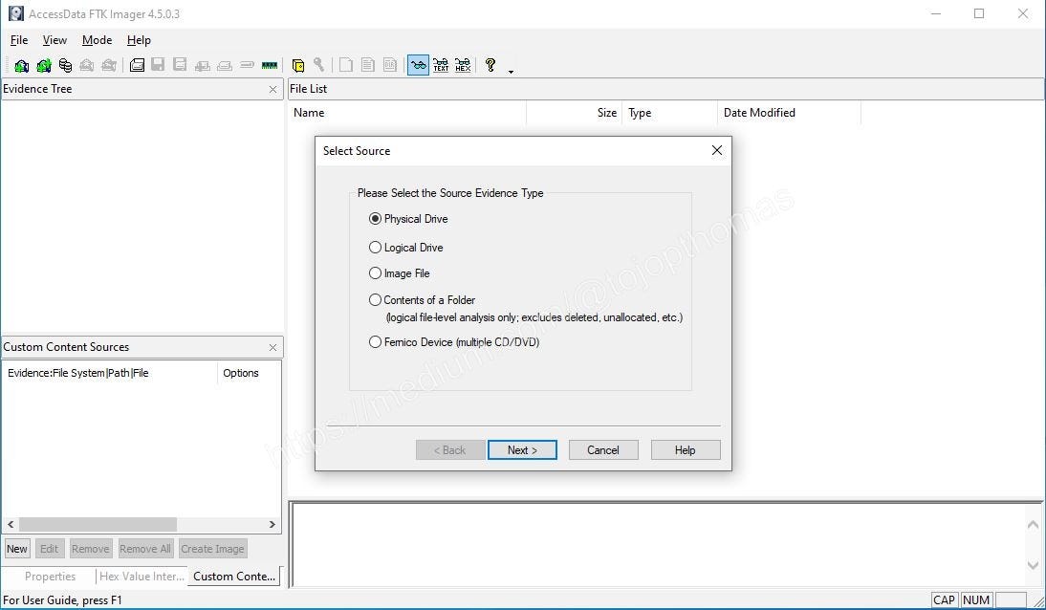Close the Select Source dialog
Screen dimensions: 1046x610
tap(717, 151)
